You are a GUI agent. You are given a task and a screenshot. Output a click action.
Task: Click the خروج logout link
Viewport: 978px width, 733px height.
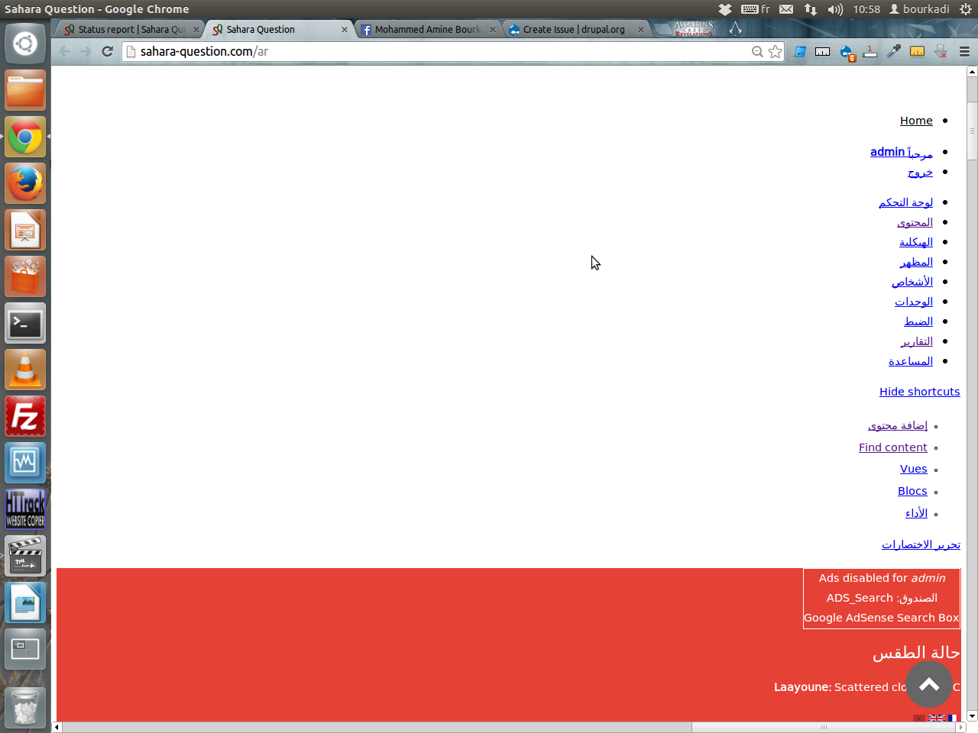[920, 172]
